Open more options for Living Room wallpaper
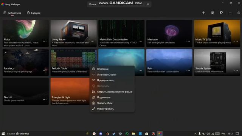Screen dimensions: 242x136 (x=92, y=42)
